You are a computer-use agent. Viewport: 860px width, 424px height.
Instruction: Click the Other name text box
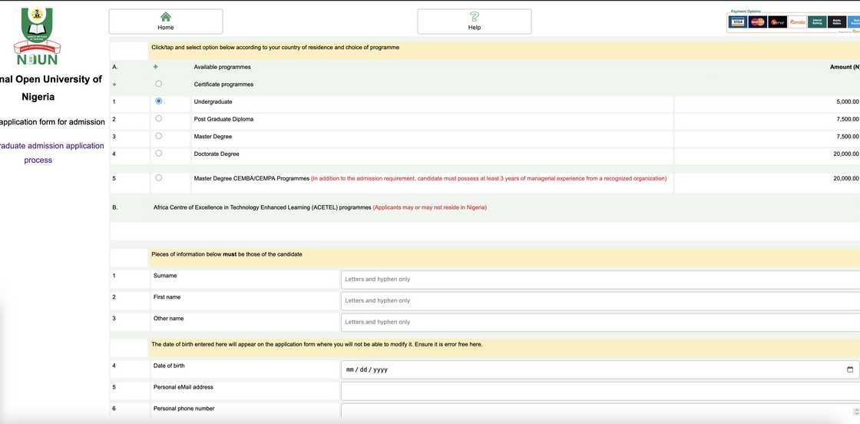tap(600, 322)
